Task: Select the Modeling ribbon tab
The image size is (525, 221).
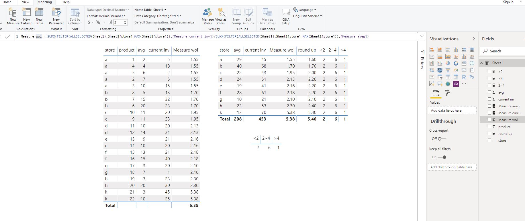Action: coord(45,2)
